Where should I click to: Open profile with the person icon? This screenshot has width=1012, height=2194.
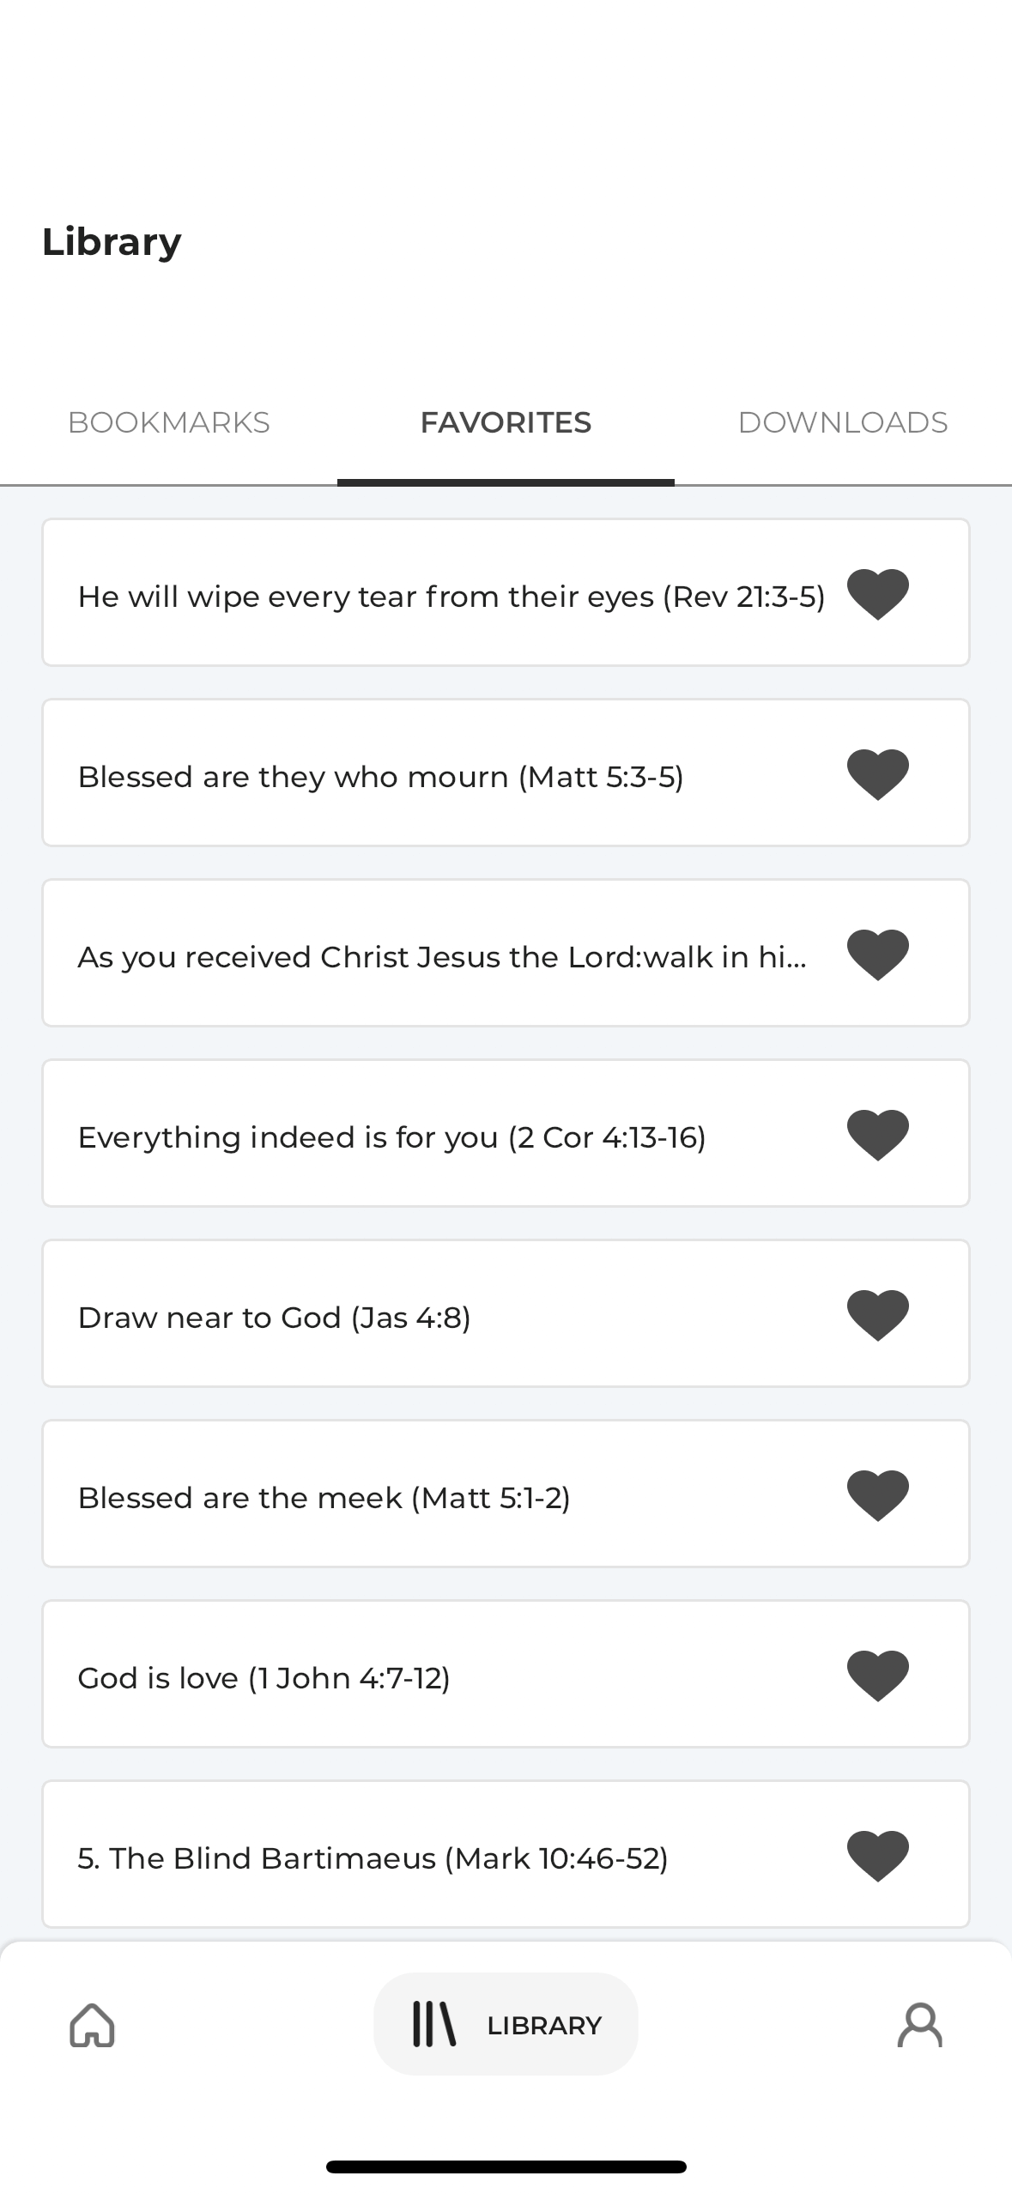919,2025
